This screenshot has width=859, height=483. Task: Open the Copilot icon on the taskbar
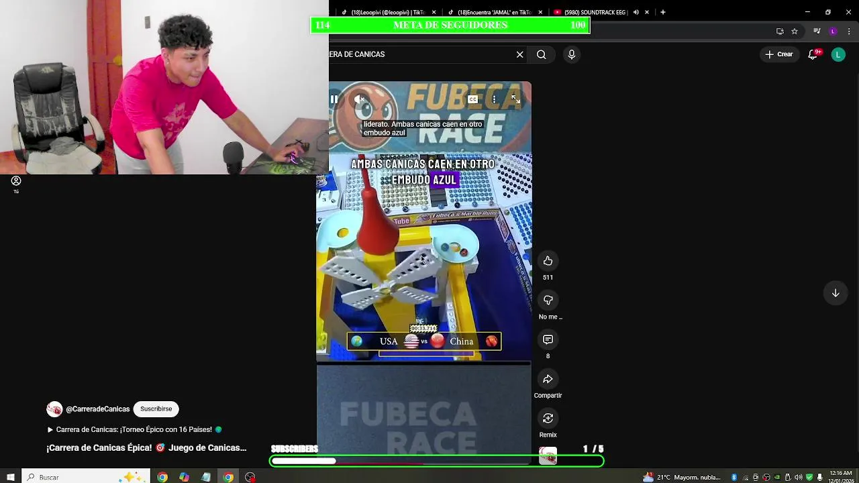[184, 477]
